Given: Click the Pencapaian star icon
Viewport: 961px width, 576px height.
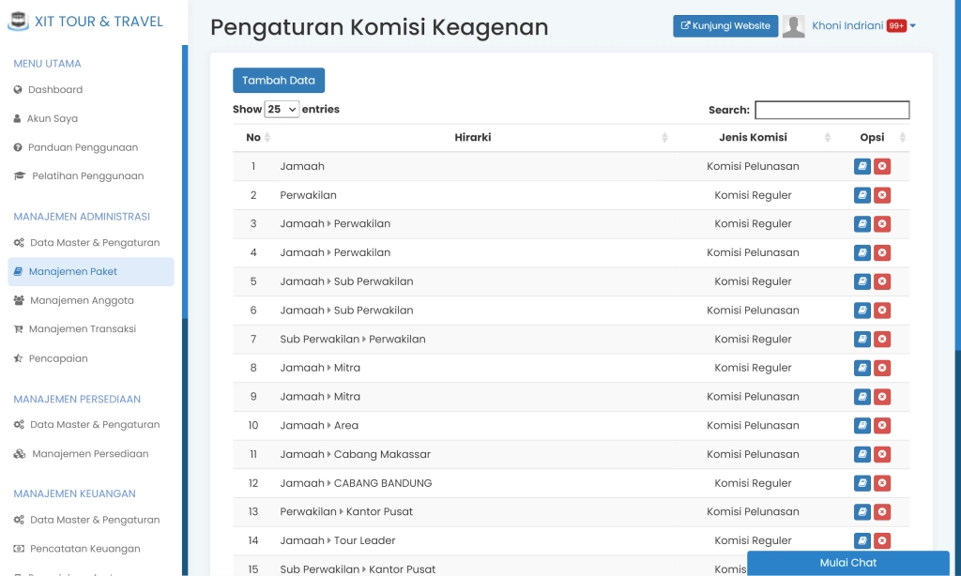Looking at the screenshot, I should [18, 357].
